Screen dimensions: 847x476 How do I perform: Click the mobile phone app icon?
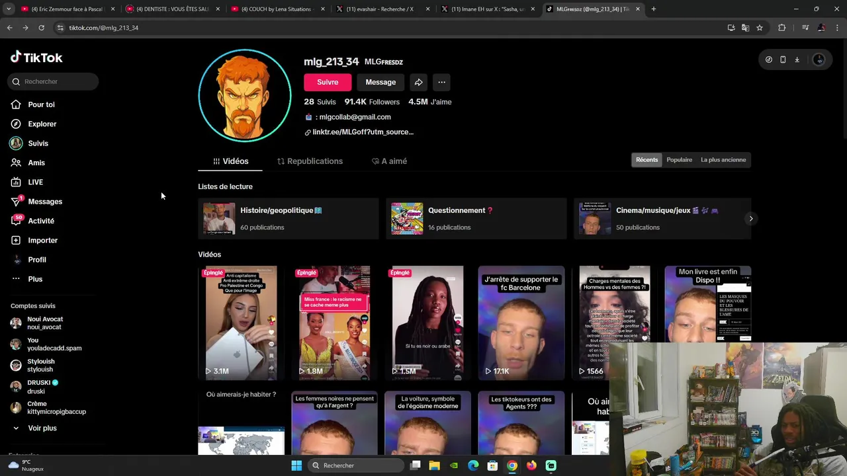tap(783, 59)
